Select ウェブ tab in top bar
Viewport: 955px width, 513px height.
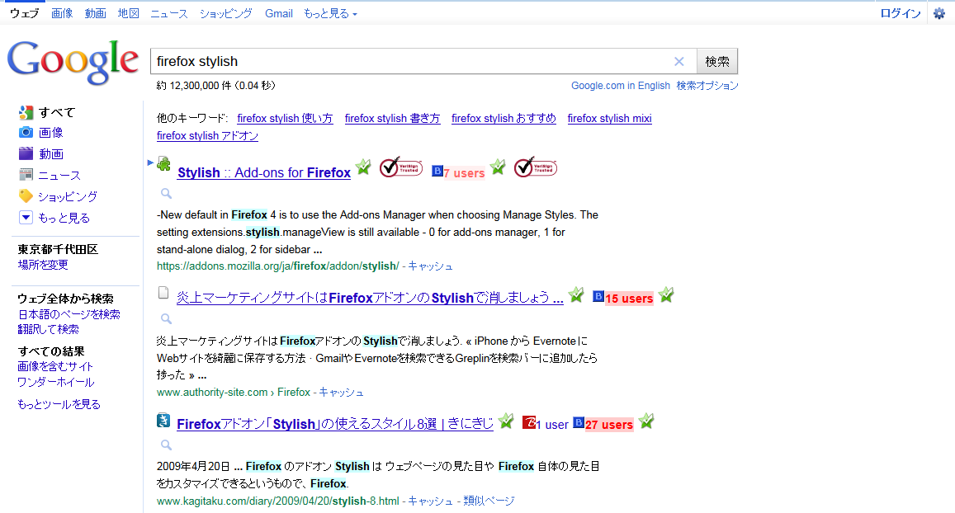25,13
